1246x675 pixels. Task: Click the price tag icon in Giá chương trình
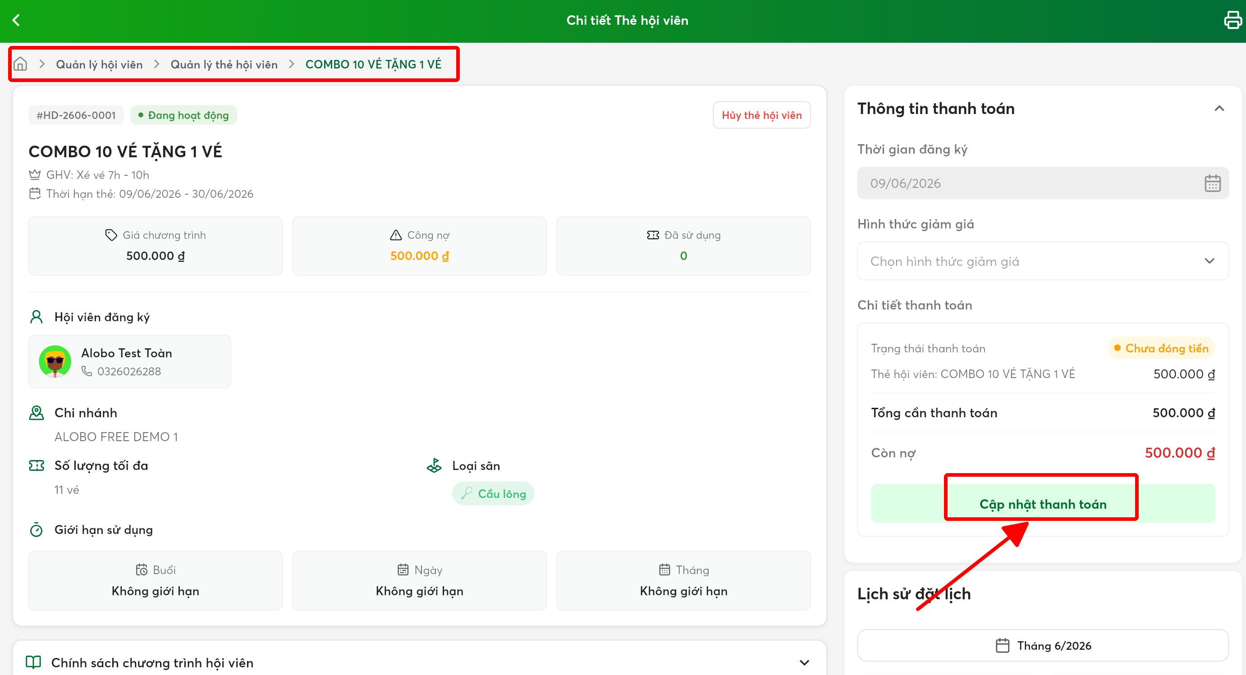pos(111,235)
